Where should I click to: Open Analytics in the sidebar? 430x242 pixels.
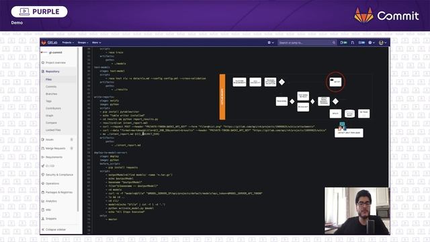point(51,201)
